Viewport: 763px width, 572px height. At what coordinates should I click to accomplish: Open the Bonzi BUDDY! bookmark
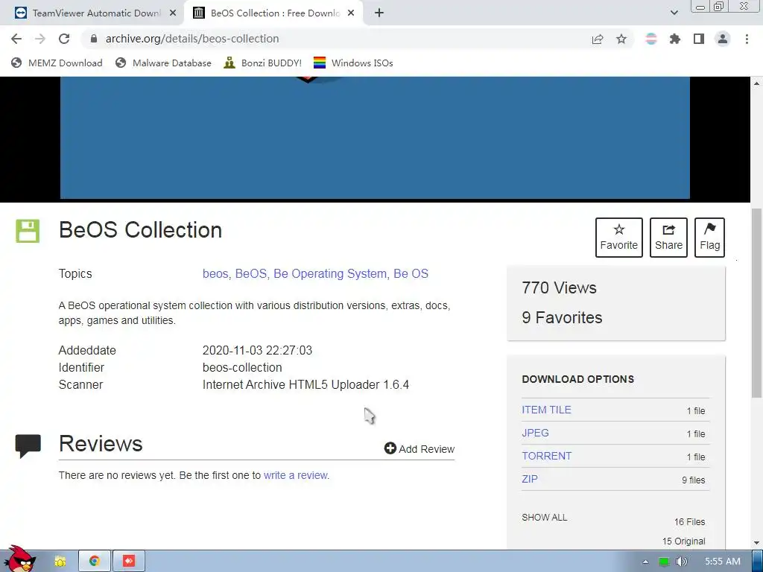(x=263, y=63)
